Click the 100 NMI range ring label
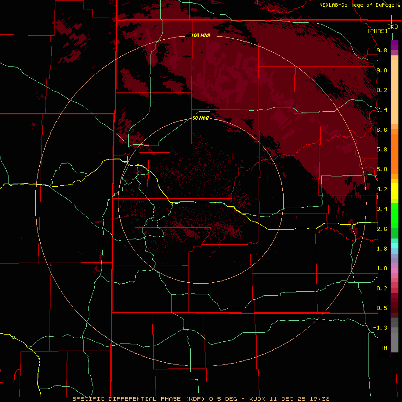The width and height of the screenshot is (402, 402). pyautogui.click(x=201, y=35)
